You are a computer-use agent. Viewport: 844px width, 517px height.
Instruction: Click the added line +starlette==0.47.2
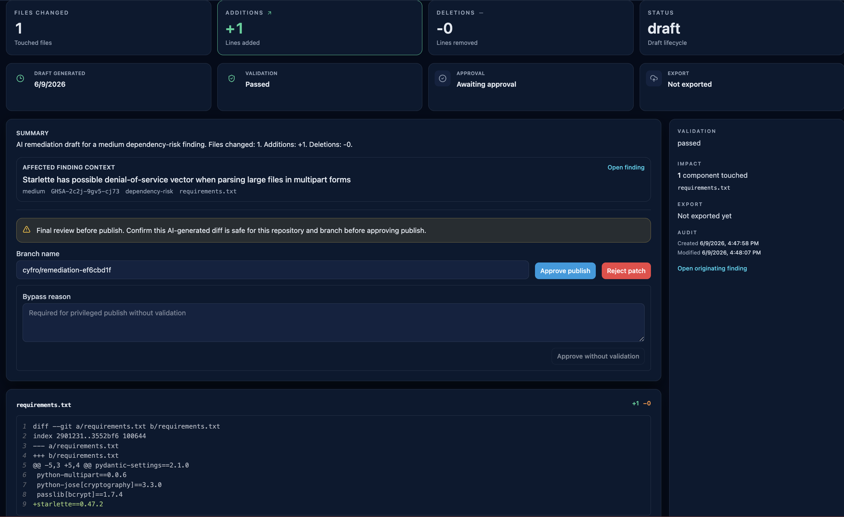(x=68, y=504)
